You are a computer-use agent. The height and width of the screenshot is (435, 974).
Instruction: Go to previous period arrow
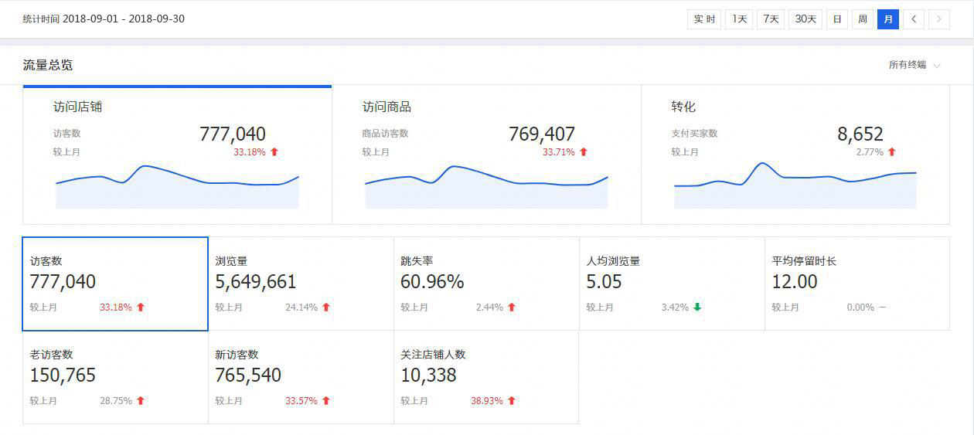click(x=914, y=19)
